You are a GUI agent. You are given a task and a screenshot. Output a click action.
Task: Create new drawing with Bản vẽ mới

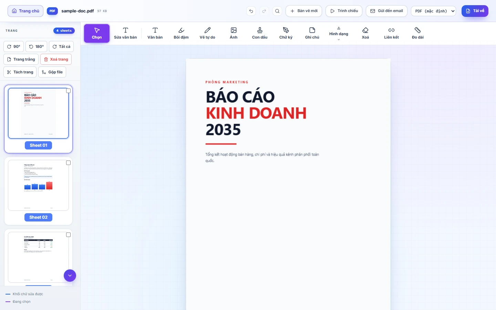pos(304,11)
